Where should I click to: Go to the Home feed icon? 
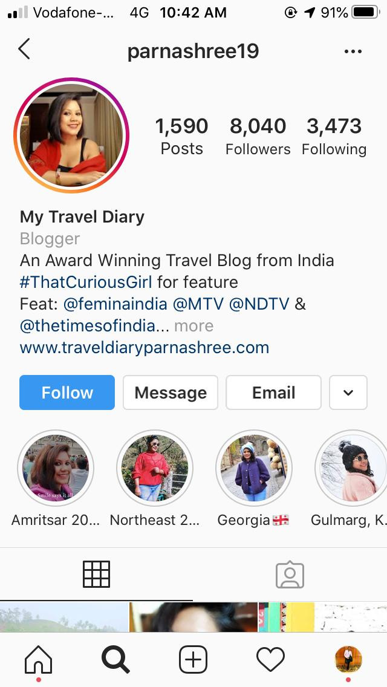pos(39,659)
